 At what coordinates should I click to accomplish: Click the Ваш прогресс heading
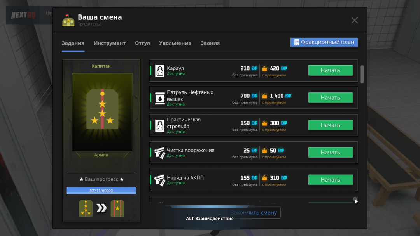click(x=101, y=179)
